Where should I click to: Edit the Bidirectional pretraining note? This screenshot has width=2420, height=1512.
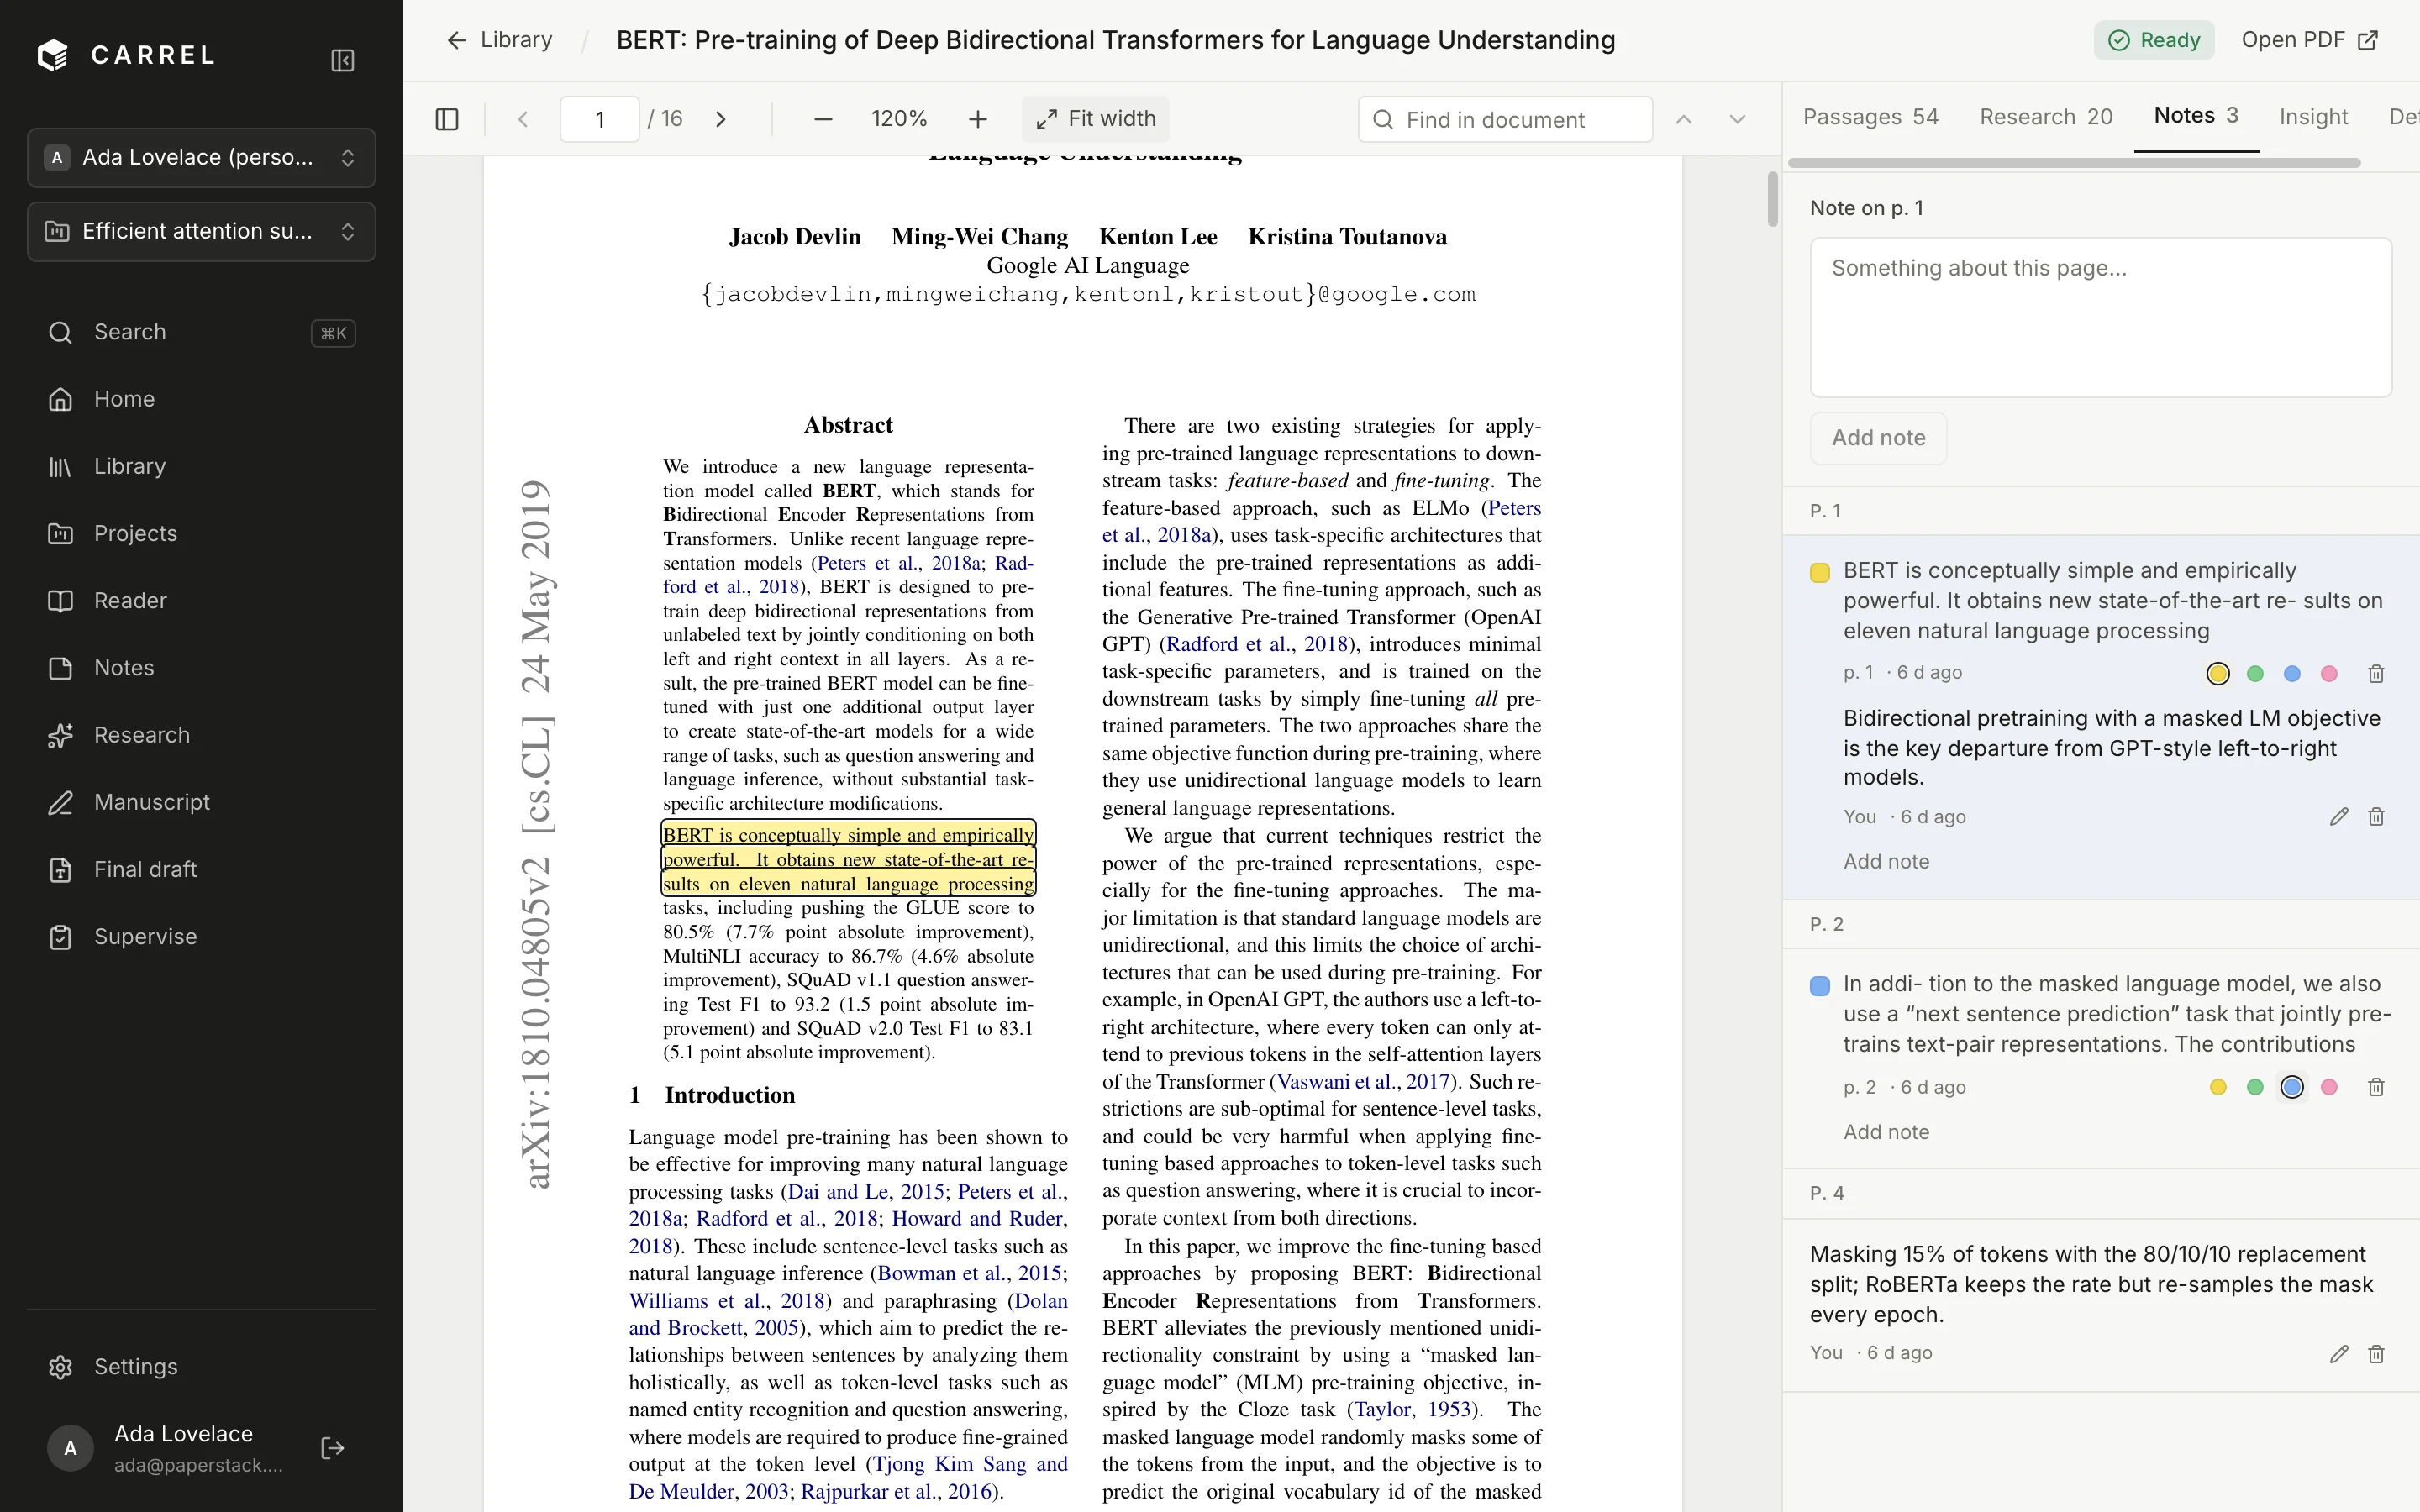[x=2338, y=817]
